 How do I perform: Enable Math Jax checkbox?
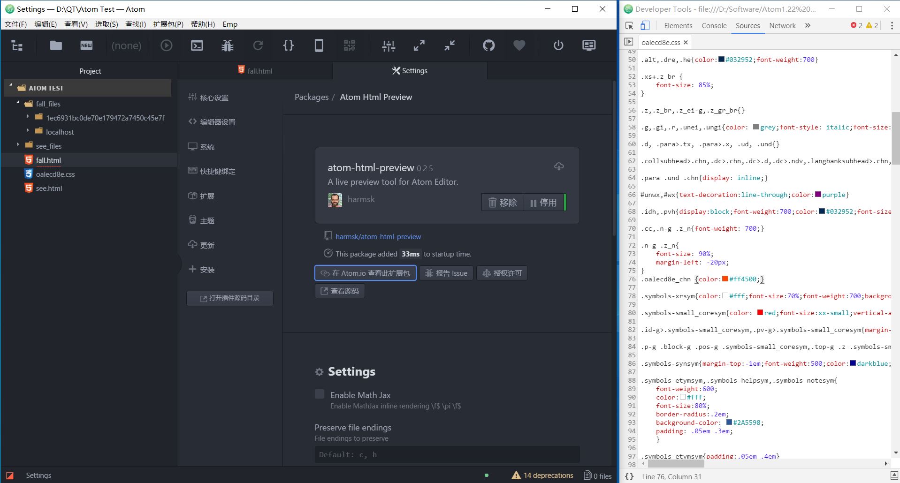click(x=320, y=394)
